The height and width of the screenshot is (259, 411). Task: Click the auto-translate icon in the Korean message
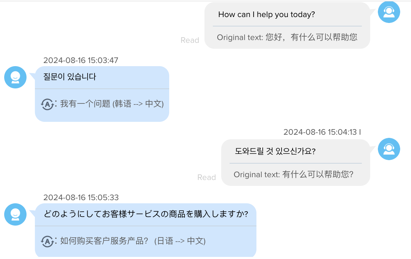(x=47, y=104)
